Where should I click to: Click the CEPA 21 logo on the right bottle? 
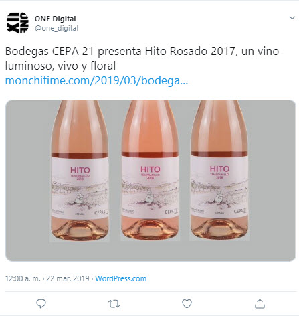[x=241, y=211]
